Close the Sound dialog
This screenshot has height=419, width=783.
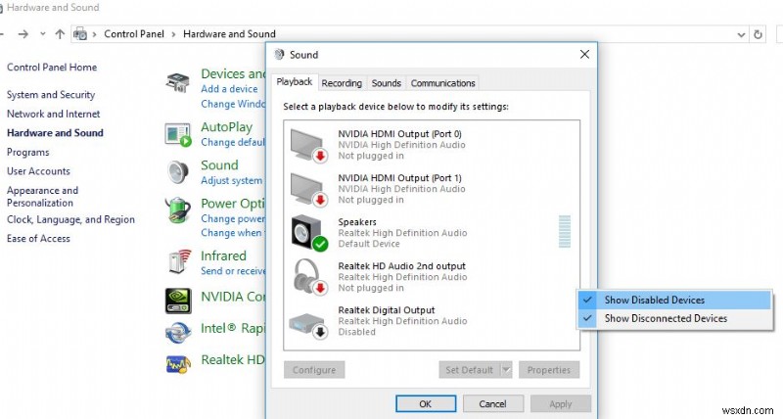click(584, 54)
